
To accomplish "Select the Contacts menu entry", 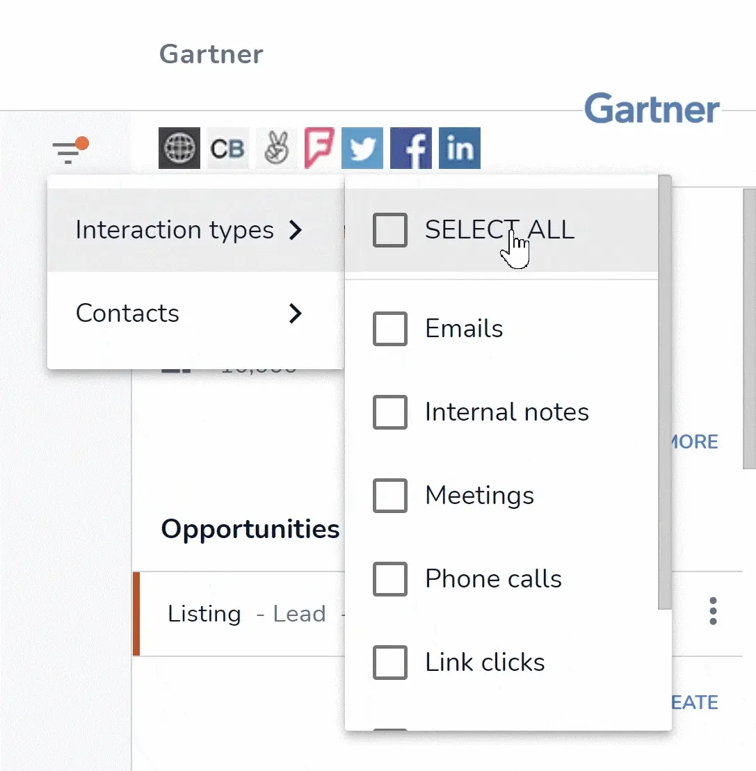I will point(195,314).
